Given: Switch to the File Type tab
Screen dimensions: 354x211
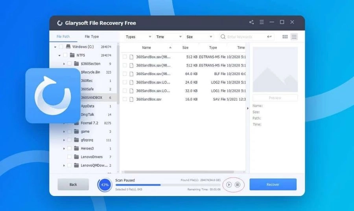Looking at the screenshot, I should pos(92,36).
